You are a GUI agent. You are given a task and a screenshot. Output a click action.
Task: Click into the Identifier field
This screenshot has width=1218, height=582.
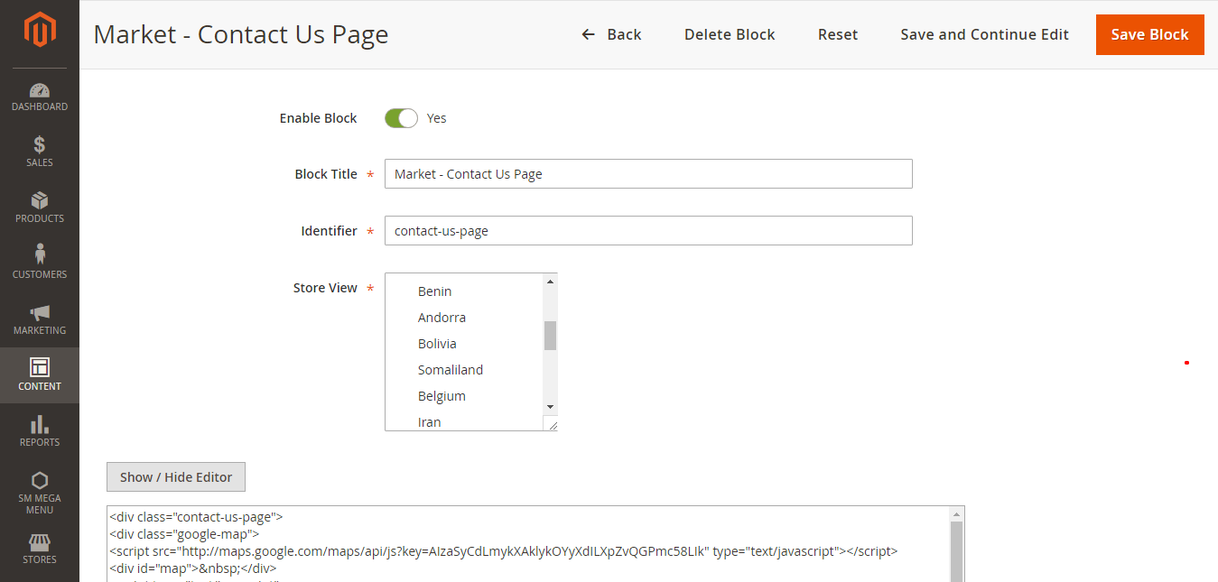point(648,231)
